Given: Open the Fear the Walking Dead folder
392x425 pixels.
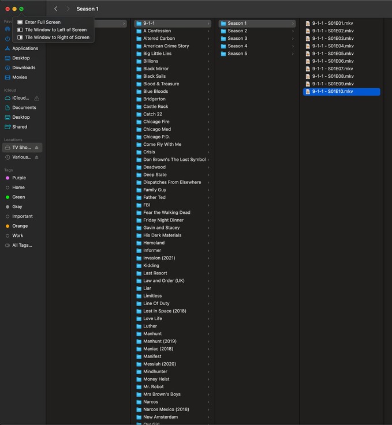Looking at the screenshot, I should point(173,213).
